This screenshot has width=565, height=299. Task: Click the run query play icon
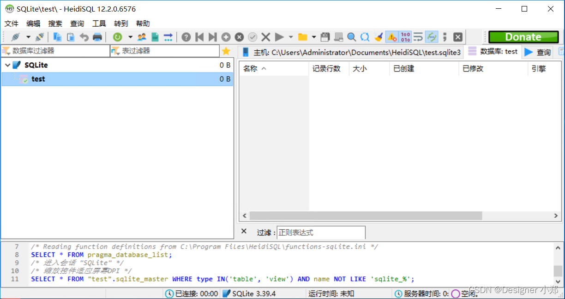(279, 37)
